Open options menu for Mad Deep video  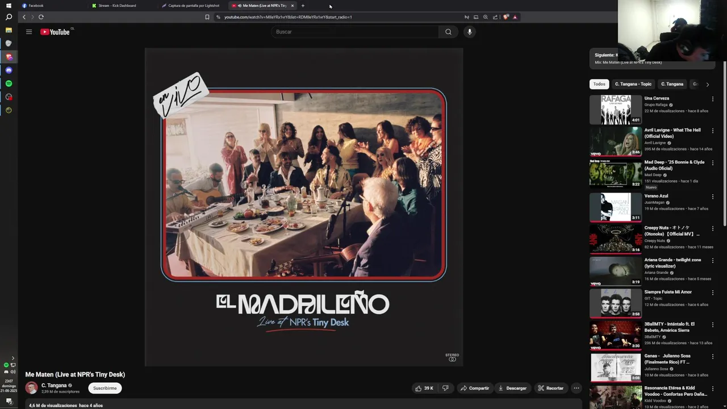(x=712, y=163)
